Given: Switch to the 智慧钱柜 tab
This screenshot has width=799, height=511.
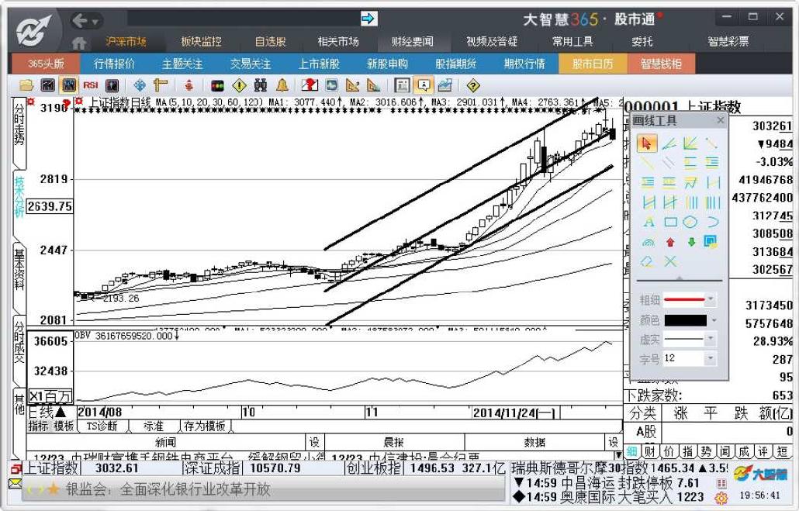Looking at the screenshot, I should pos(661,64).
